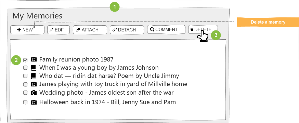
Task: Create a memory with the NEW button
Action: pos(27,30)
